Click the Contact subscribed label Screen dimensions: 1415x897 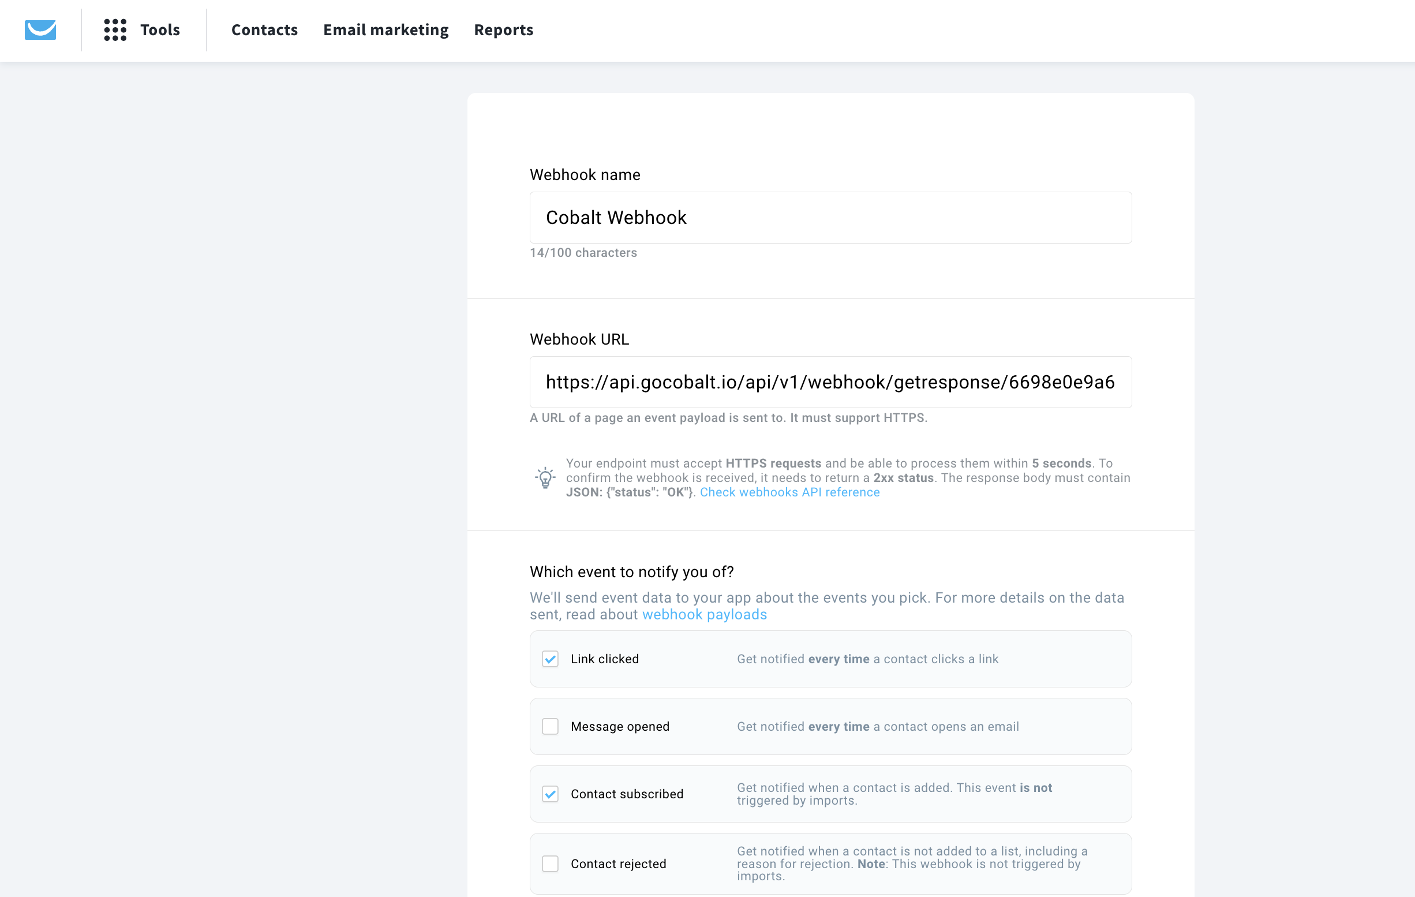[627, 794]
